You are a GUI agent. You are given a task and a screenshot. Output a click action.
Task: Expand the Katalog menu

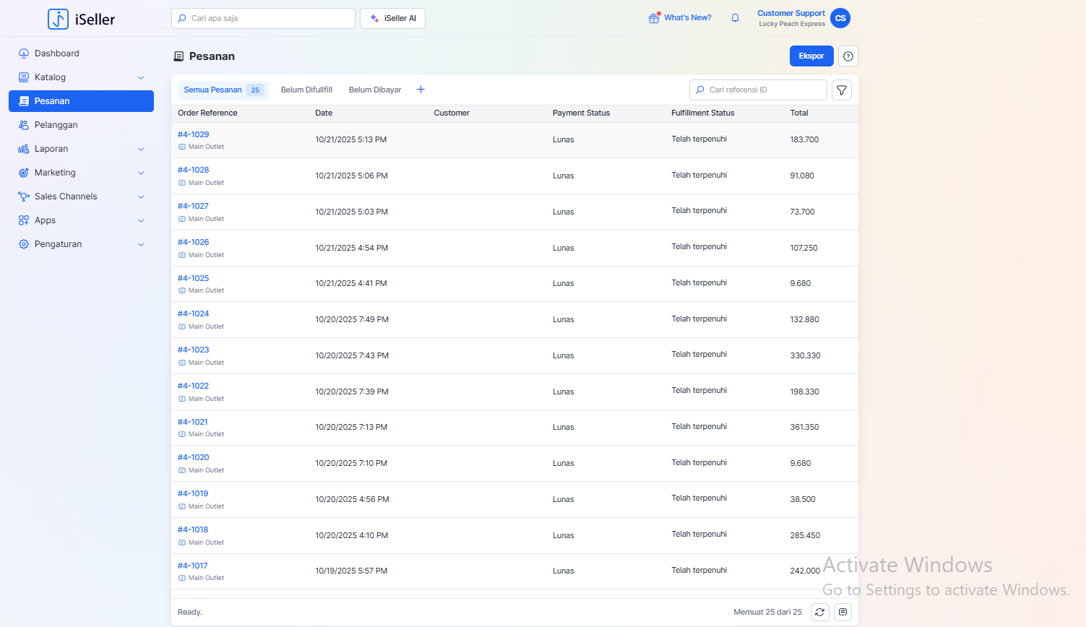[x=141, y=77]
